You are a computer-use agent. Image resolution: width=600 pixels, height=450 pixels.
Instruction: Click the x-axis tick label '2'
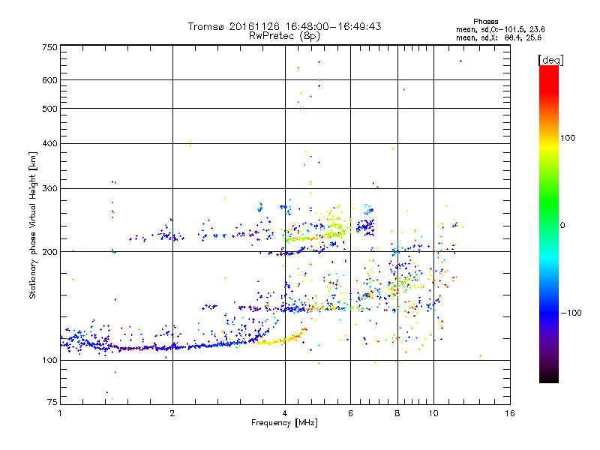172,413
